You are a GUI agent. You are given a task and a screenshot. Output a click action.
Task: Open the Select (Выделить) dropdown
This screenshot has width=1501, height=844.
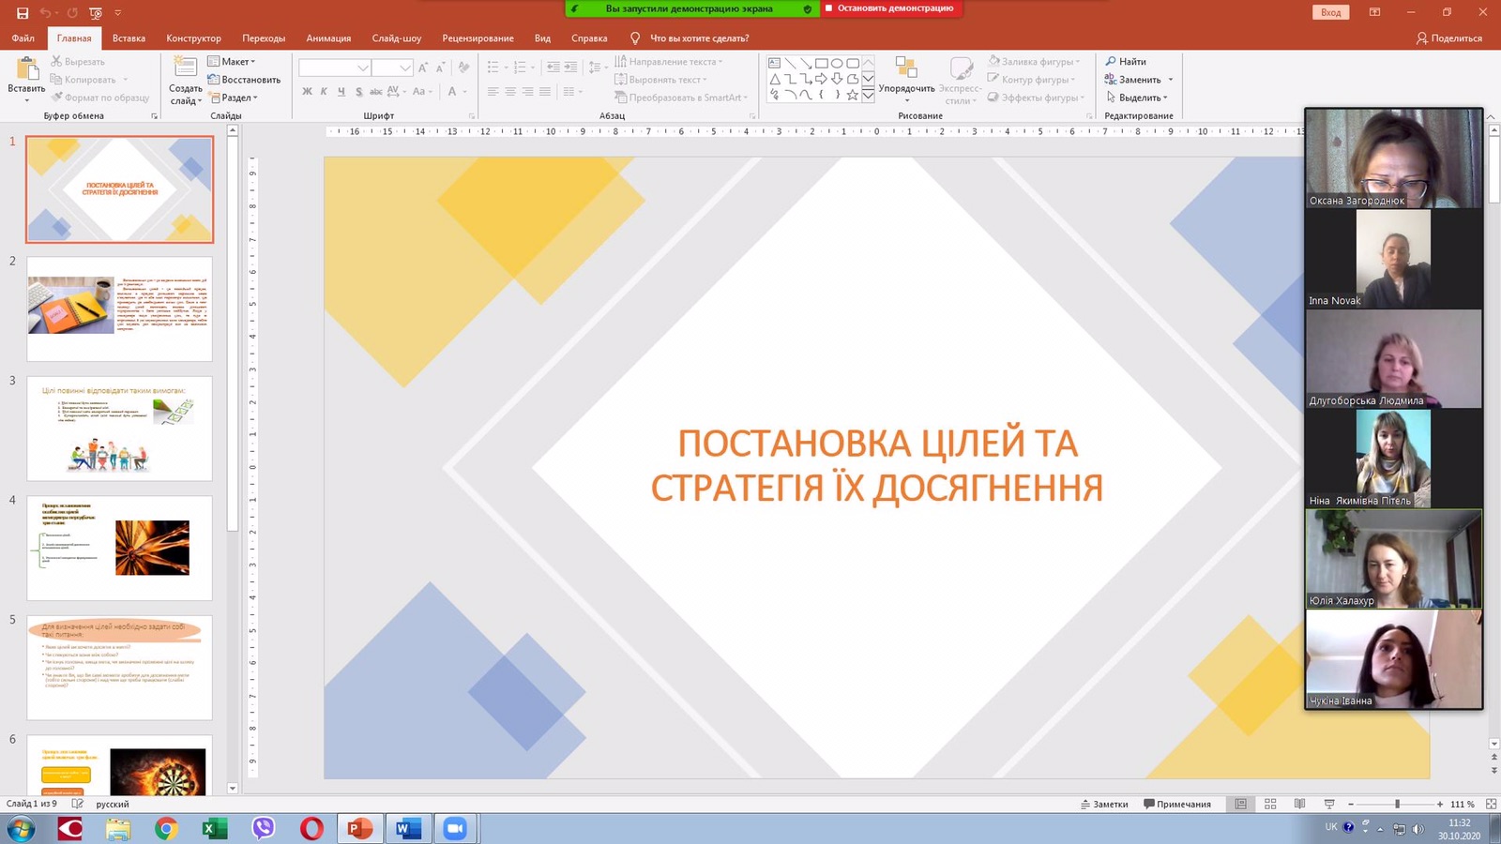[1136, 98]
